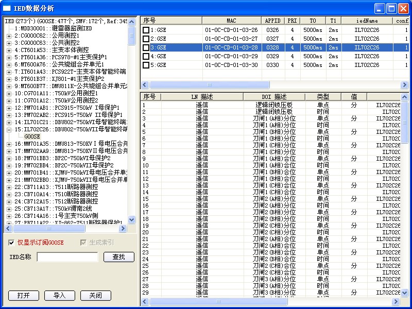The height and width of the screenshot is (309, 412).
Task: Click the IED名称 text input field
Action: 67,256
